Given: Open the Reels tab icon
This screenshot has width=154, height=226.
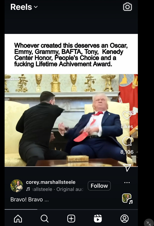Looking at the screenshot, I should [98, 218].
